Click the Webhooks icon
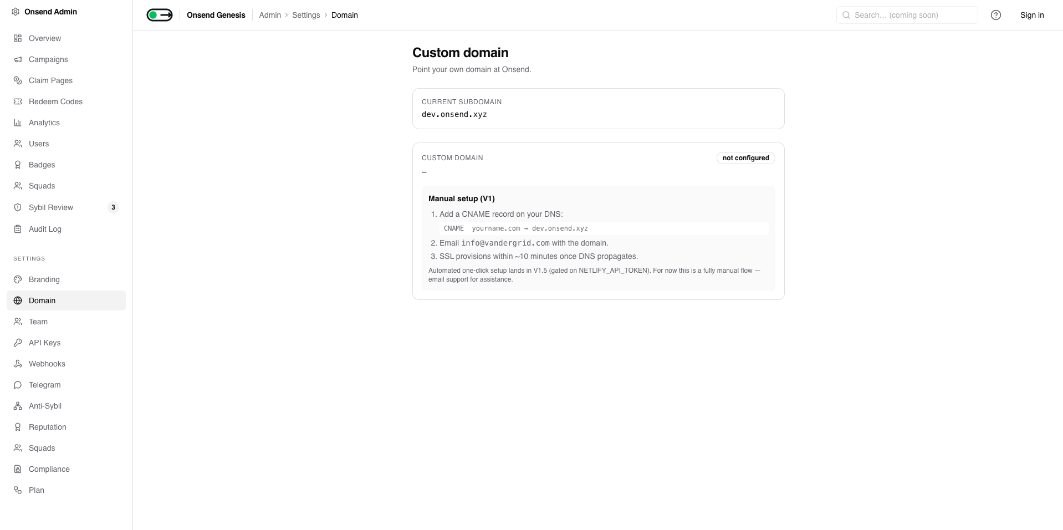This screenshot has height=530, width=1063. (18, 364)
